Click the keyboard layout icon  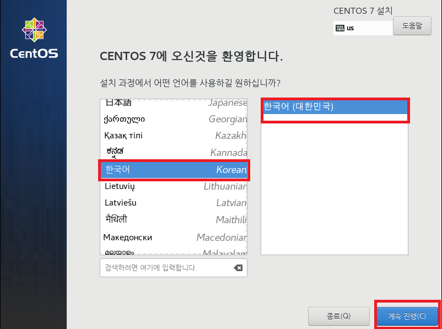[x=340, y=28]
